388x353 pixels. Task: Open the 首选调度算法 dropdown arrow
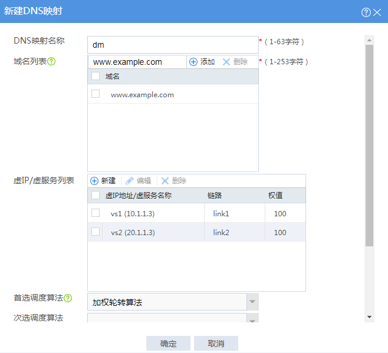coord(252,302)
